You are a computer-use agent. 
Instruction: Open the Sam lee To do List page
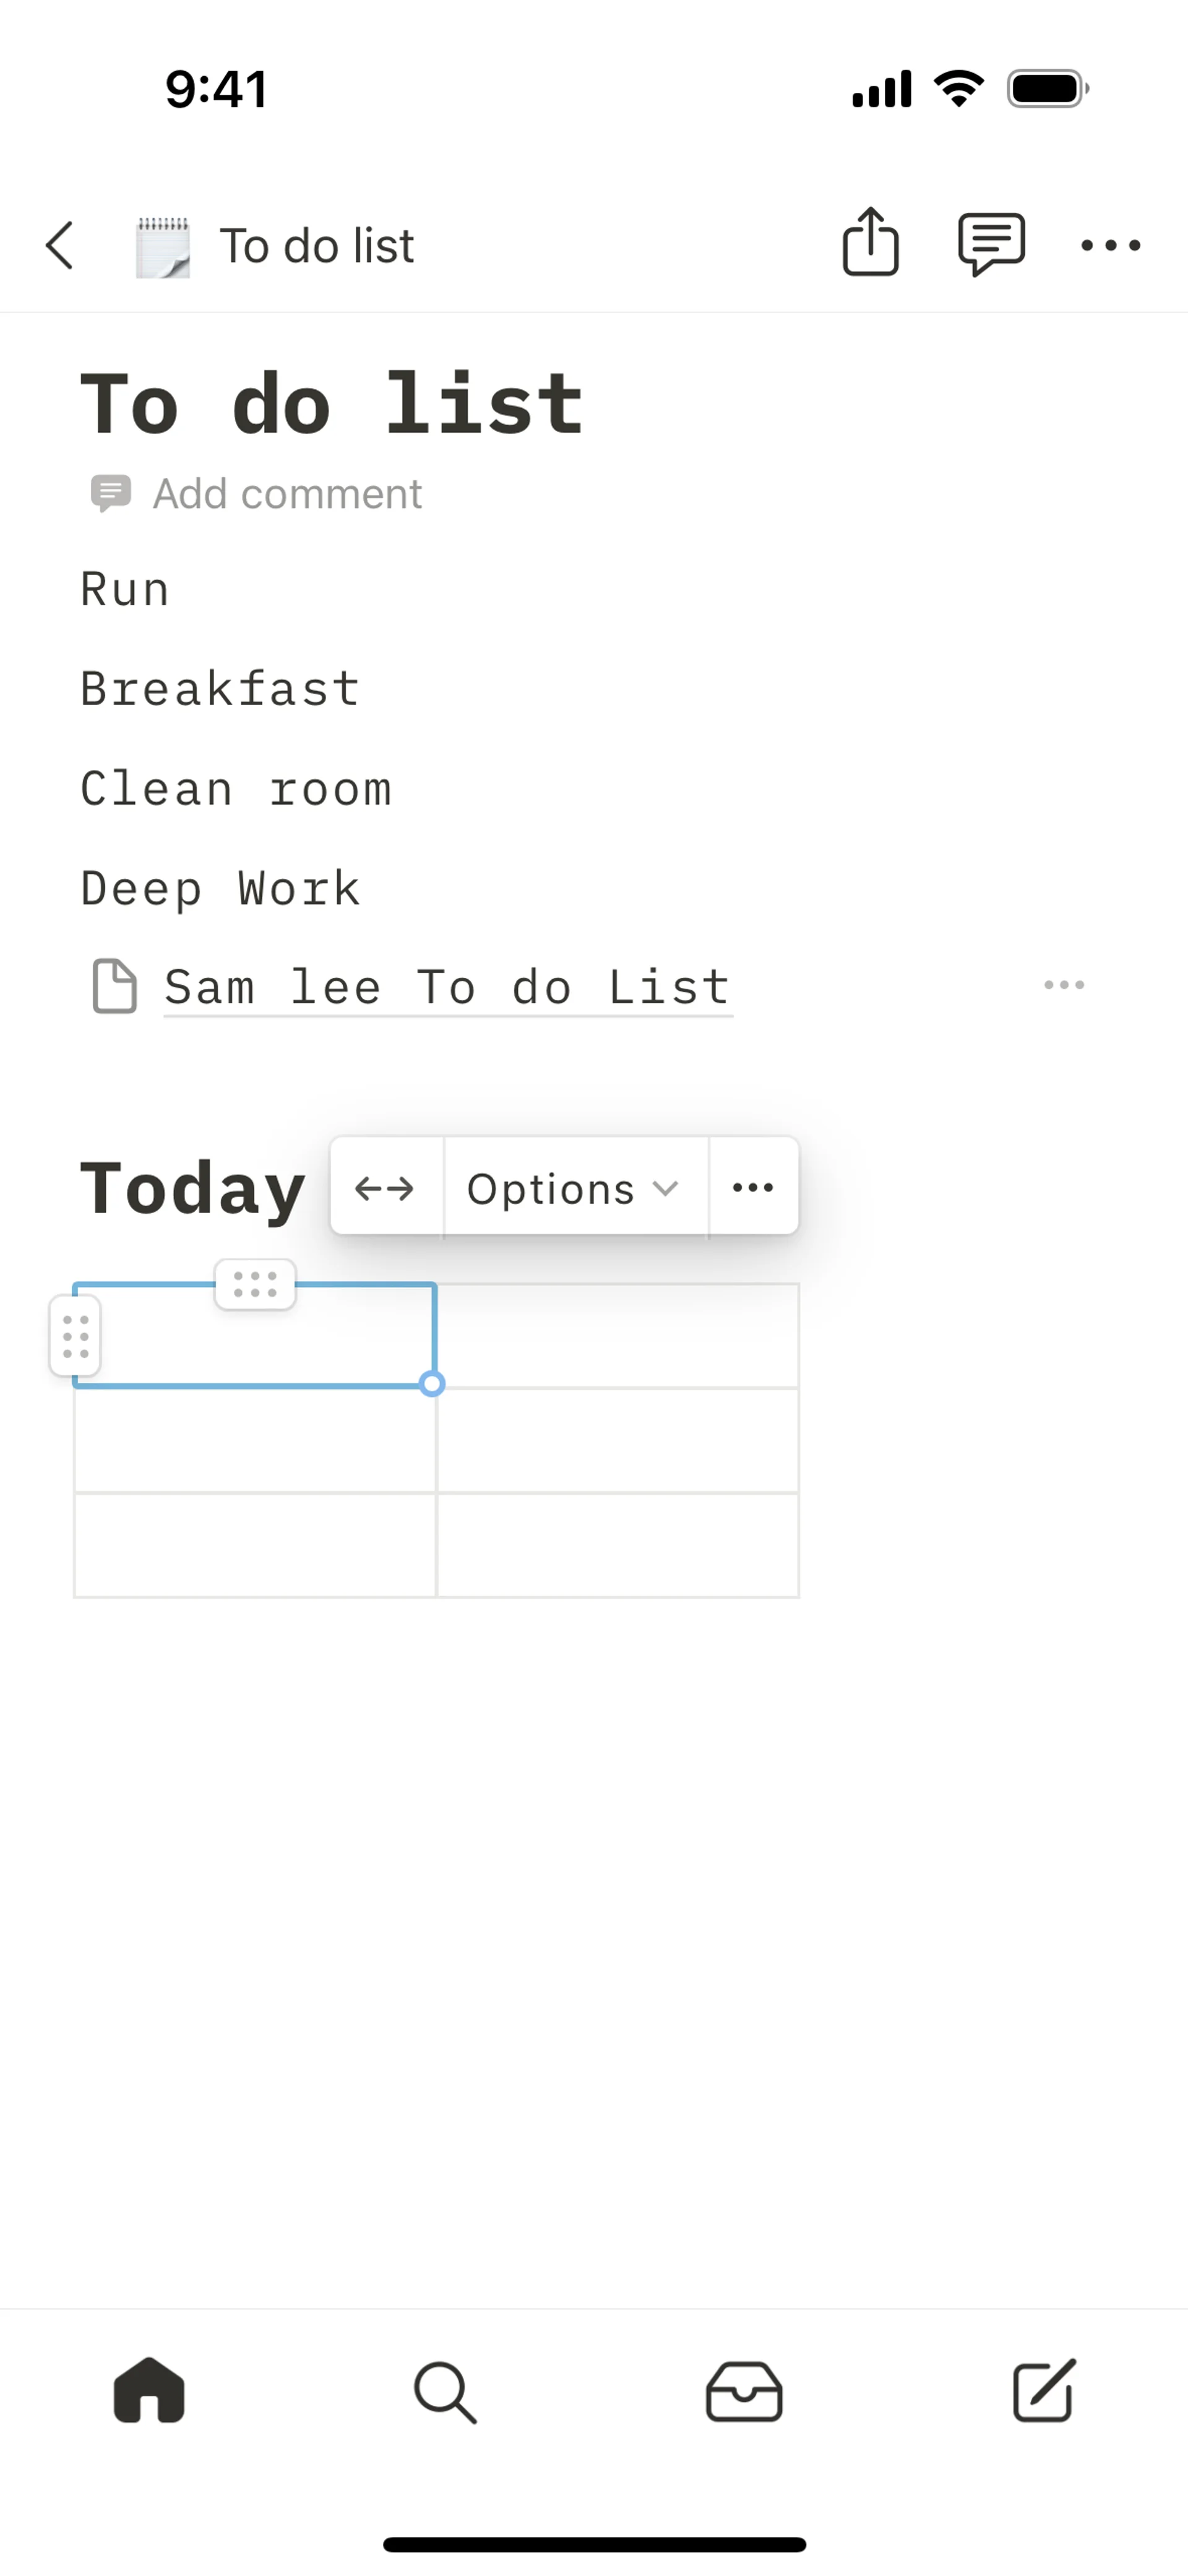447,988
